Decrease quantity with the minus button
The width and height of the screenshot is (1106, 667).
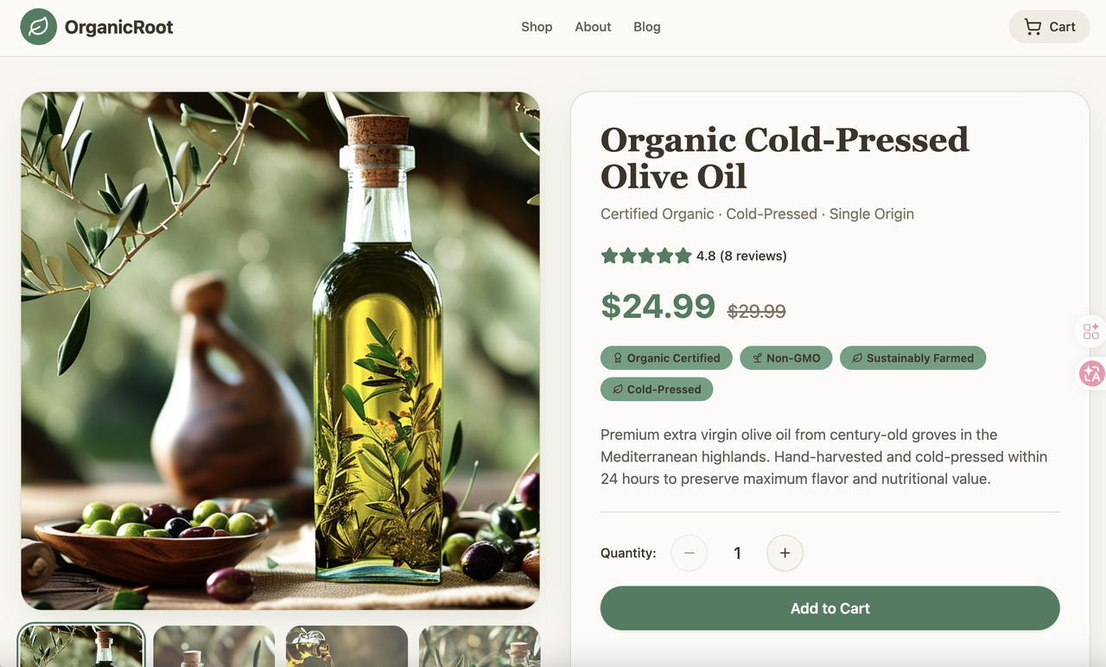pos(689,553)
